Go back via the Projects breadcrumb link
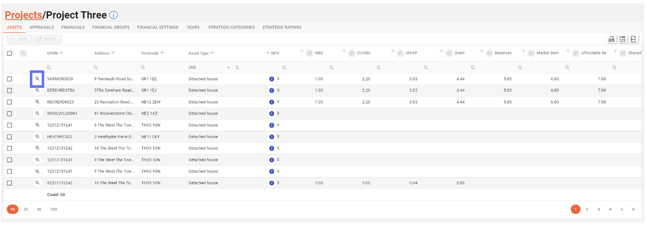 [x=23, y=15]
